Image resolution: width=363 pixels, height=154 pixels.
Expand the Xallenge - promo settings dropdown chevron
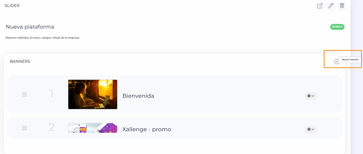pos(313,129)
